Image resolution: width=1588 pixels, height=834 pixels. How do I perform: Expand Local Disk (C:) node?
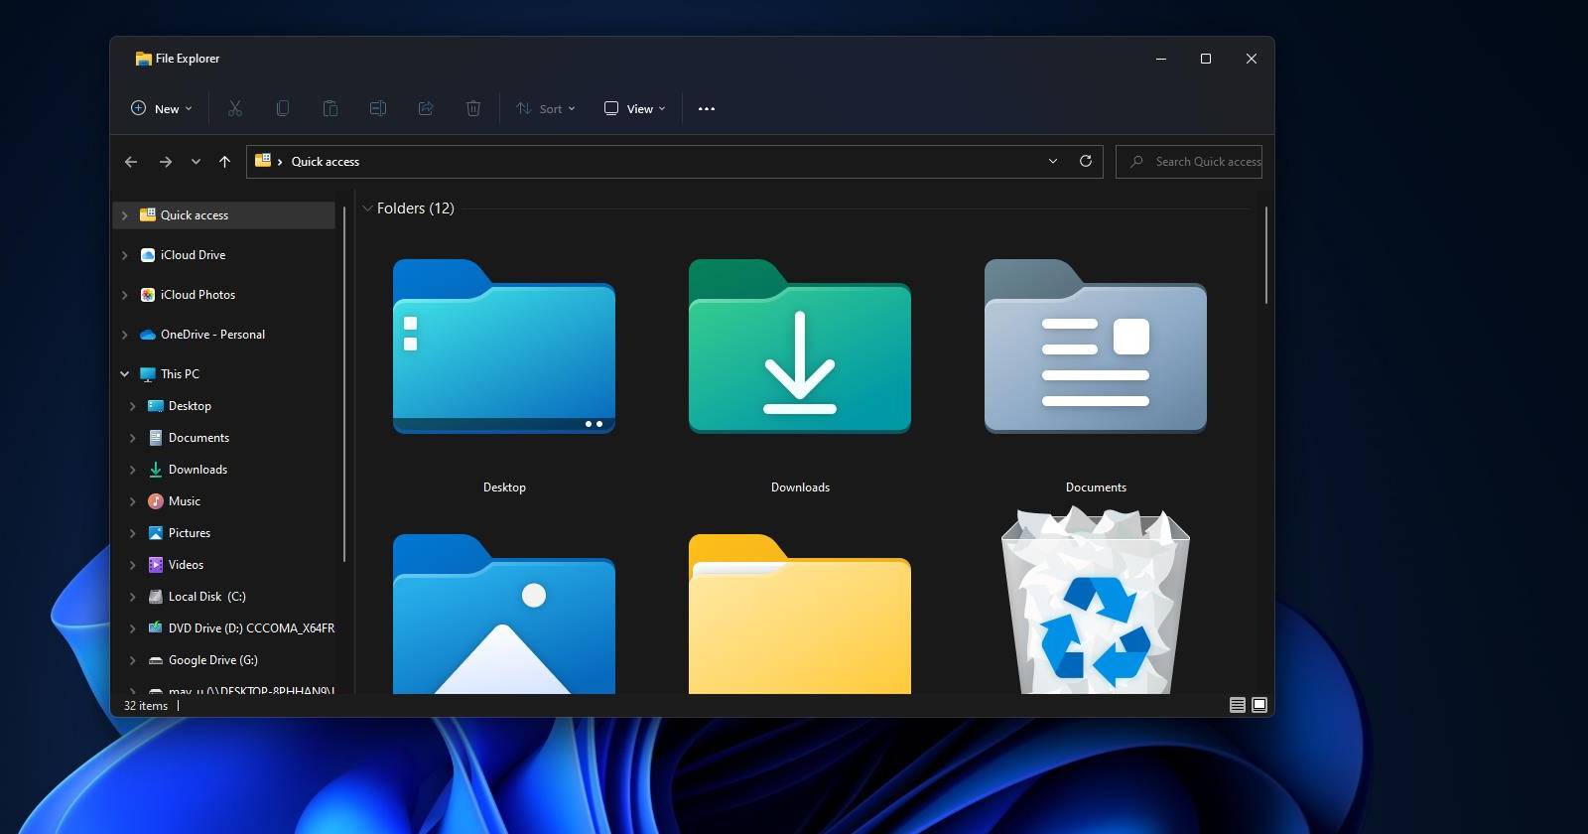pos(132,597)
